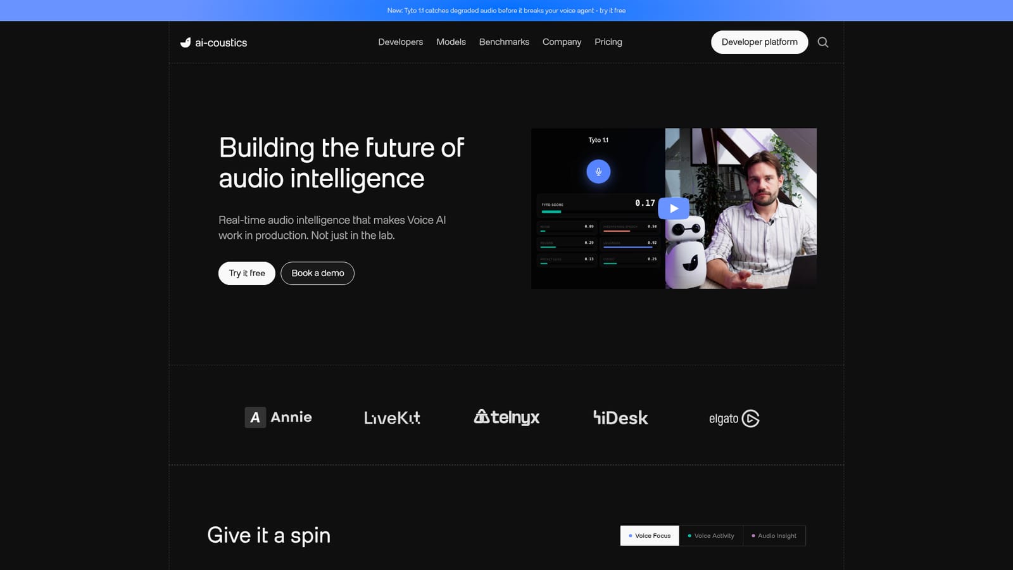Switch to the Voice Activity tab
1013x570 pixels.
[711, 536]
